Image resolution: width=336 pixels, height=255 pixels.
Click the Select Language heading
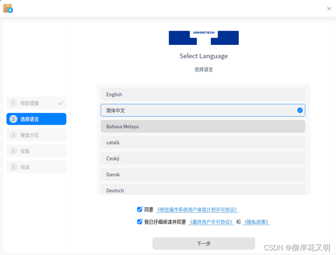pyautogui.click(x=204, y=56)
